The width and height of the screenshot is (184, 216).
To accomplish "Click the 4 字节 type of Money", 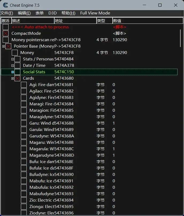I will pos(102,53).
